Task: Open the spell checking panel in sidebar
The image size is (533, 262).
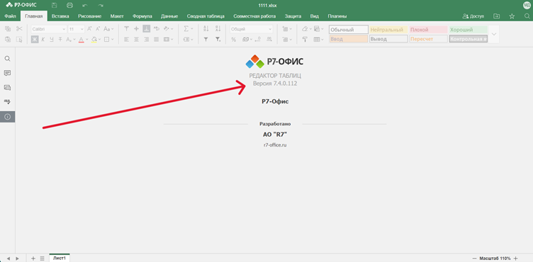Action: 7,102
